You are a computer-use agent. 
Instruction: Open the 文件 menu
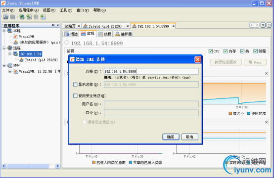point(8,10)
